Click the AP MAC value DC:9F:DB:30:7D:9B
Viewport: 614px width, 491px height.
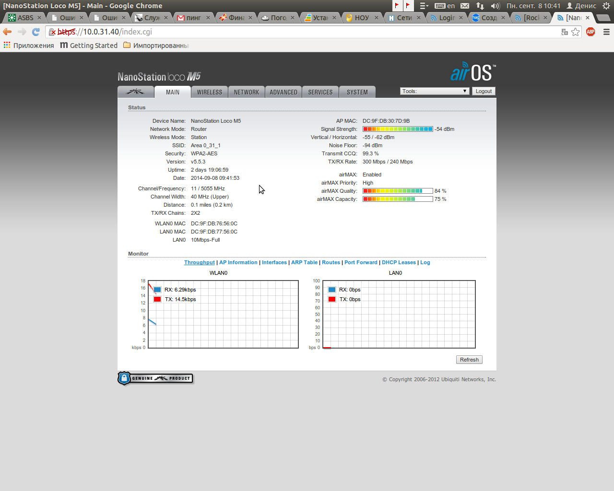386,121
